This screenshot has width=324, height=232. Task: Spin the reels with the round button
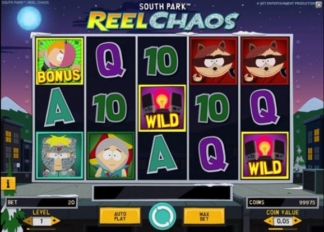163,216
